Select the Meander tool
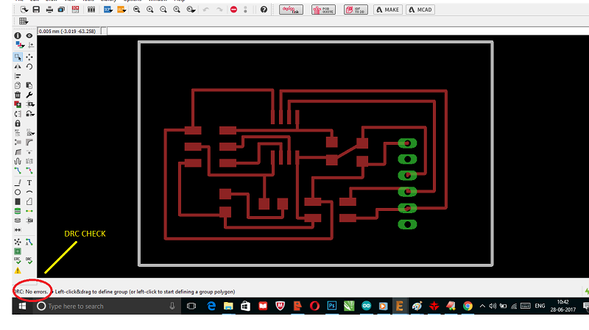589x330 pixels. point(18,161)
